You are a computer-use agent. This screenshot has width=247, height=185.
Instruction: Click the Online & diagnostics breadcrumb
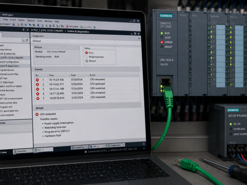click(78, 32)
